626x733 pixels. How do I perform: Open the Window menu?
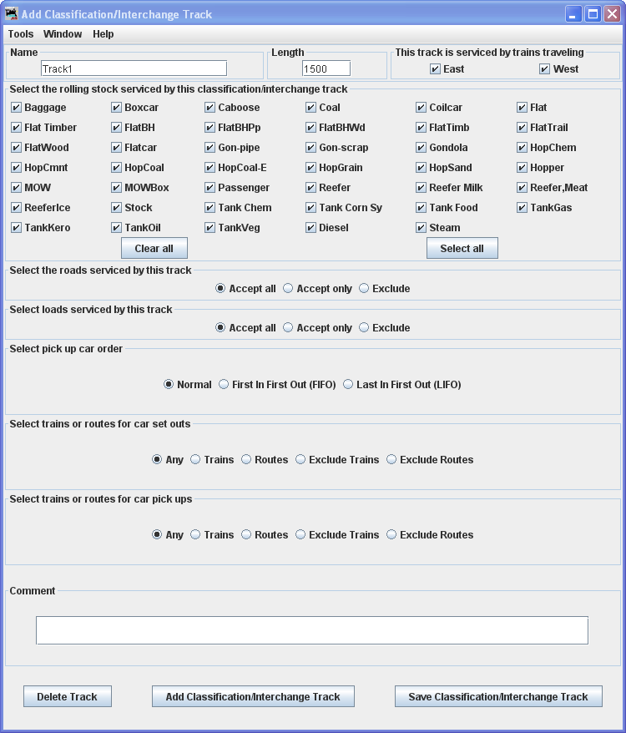pyautogui.click(x=63, y=34)
